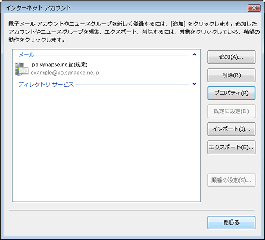Collapse the メール section chevron

click(195, 55)
